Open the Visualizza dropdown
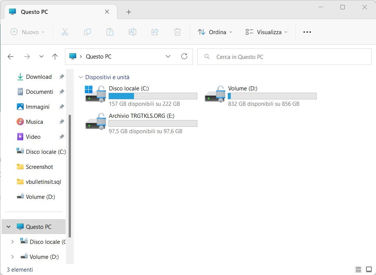 pyautogui.click(x=266, y=32)
